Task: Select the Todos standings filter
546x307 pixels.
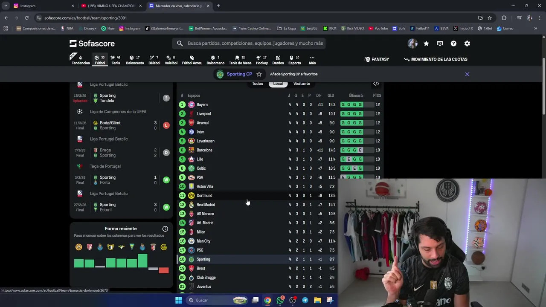Action: click(258, 84)
